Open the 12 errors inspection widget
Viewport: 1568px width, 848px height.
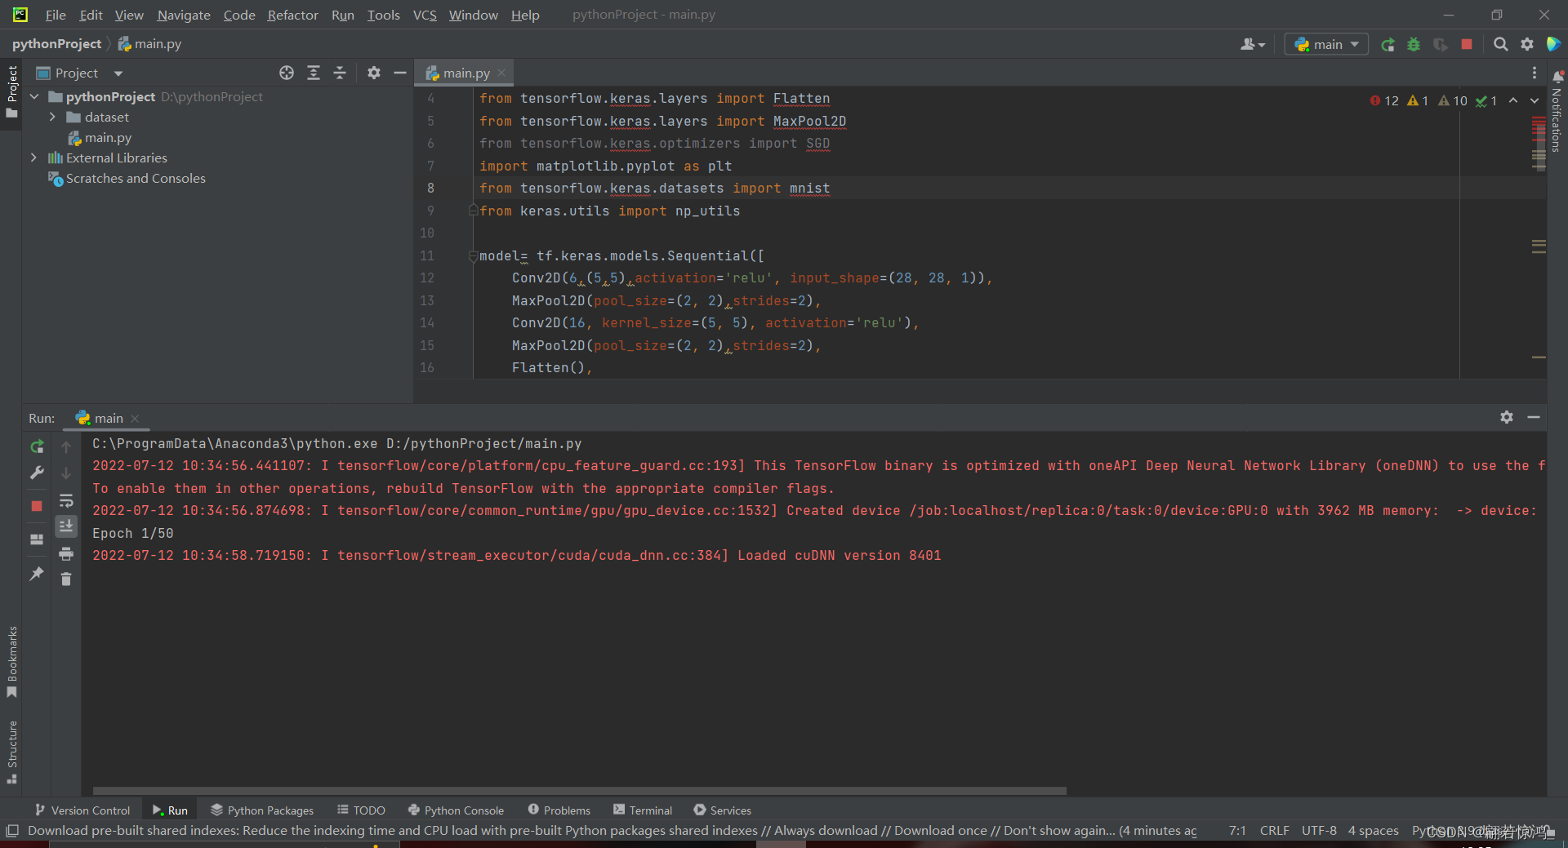click(1384, 100)
